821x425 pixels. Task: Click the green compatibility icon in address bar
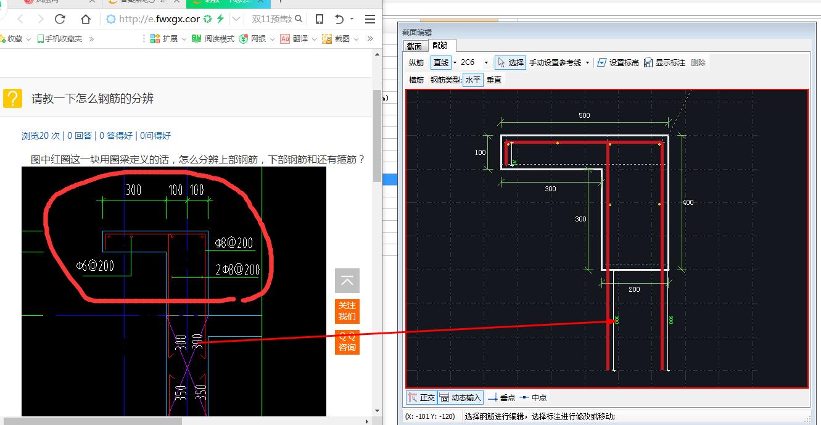(208, 19)
